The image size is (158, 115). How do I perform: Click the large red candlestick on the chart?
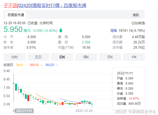coord(28,98)
